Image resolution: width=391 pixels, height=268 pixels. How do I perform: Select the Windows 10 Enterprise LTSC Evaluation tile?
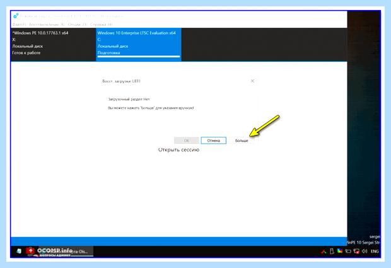coord(139,44)
